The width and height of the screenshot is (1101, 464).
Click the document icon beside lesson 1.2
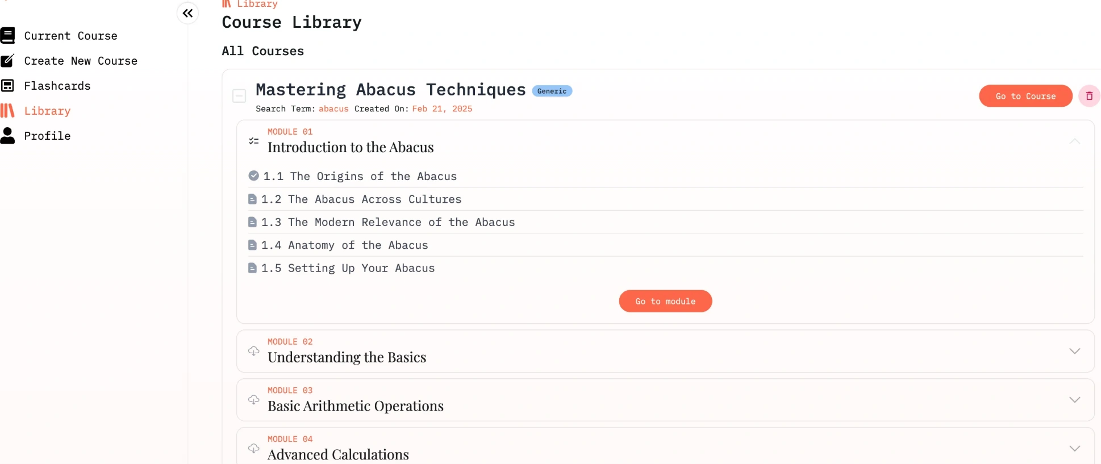[253, 199]
